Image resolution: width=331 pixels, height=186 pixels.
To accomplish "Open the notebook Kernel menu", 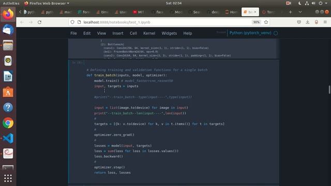I will [149, 33].
